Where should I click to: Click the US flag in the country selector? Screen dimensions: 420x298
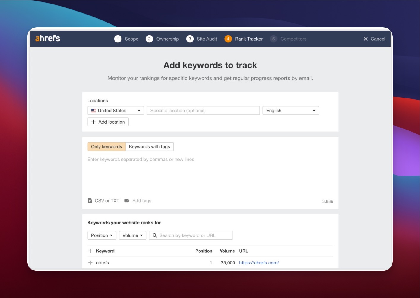pos(93,110)
